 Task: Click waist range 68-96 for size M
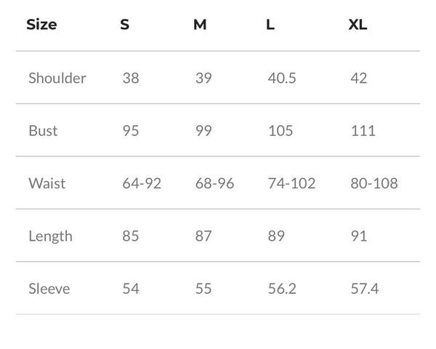click(x=214, y=183)
